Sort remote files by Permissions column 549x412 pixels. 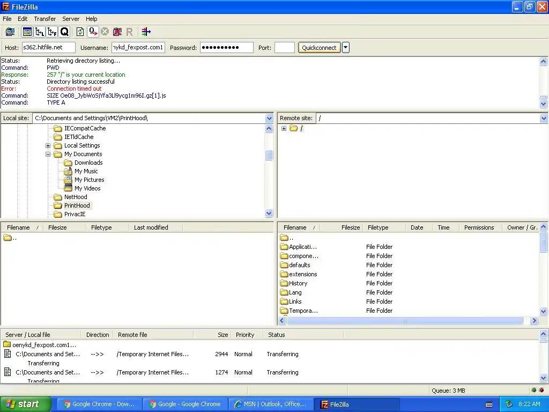[480, 227]
